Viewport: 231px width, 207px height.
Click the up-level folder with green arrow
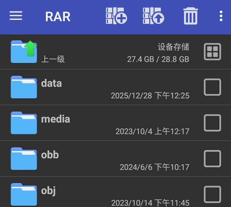click(x=24, y=52)
